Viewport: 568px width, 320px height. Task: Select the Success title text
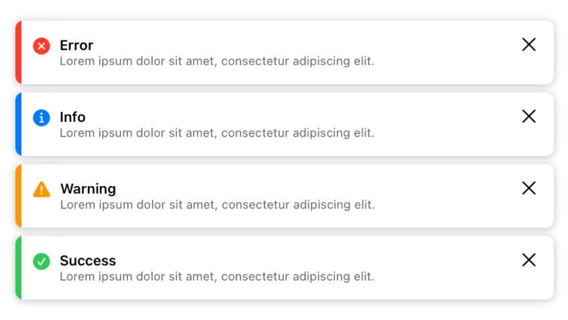point(88,260)
